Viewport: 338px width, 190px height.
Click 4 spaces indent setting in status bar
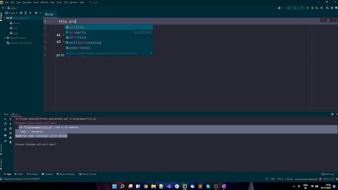point(289,179)
